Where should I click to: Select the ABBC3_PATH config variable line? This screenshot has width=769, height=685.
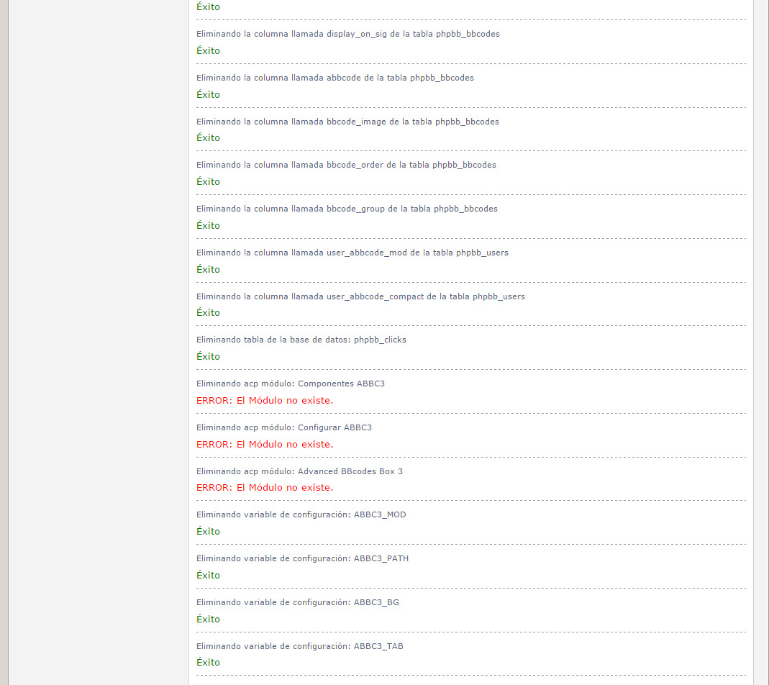[x=302, y=558]
